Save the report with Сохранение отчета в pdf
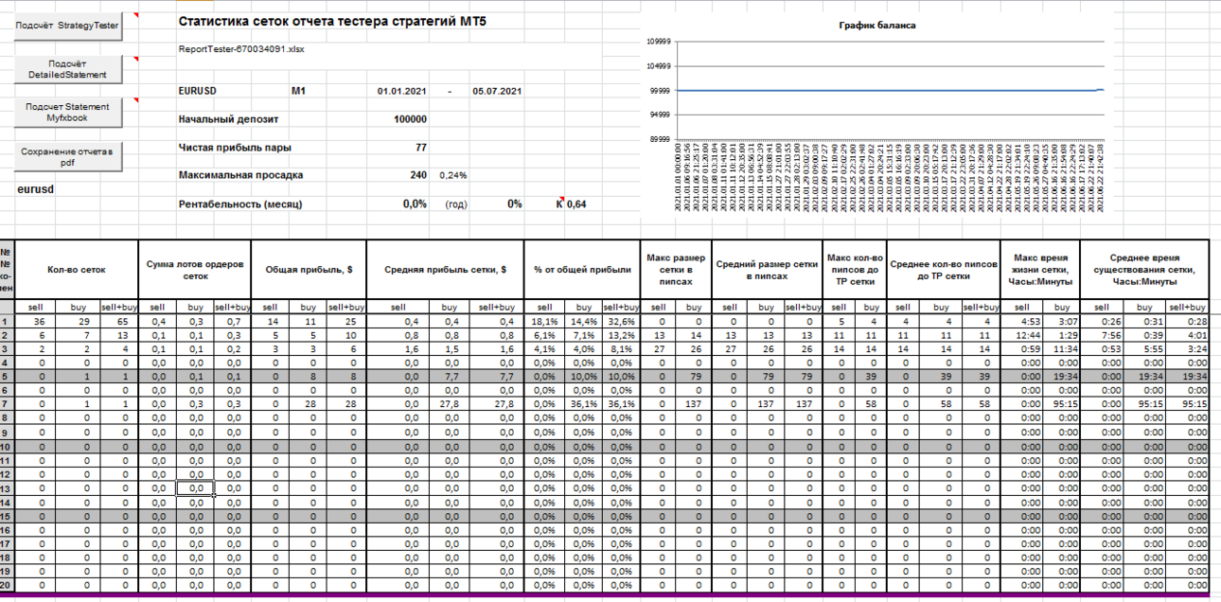 (68, 156)
